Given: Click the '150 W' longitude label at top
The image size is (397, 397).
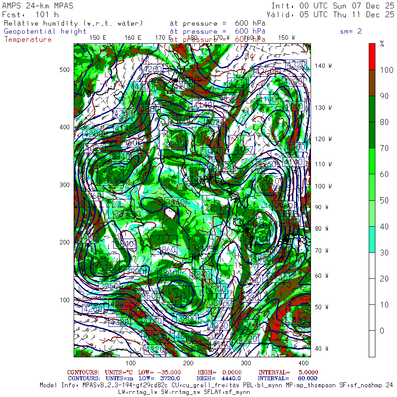Looking at the screenshot, I should 286,38.
